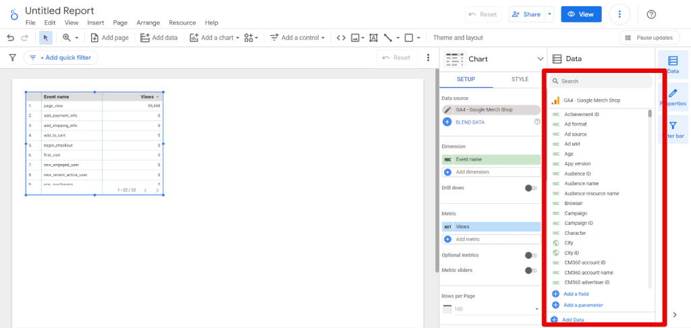
Task: Click the undo arrow icon
Action: (11, 38)
